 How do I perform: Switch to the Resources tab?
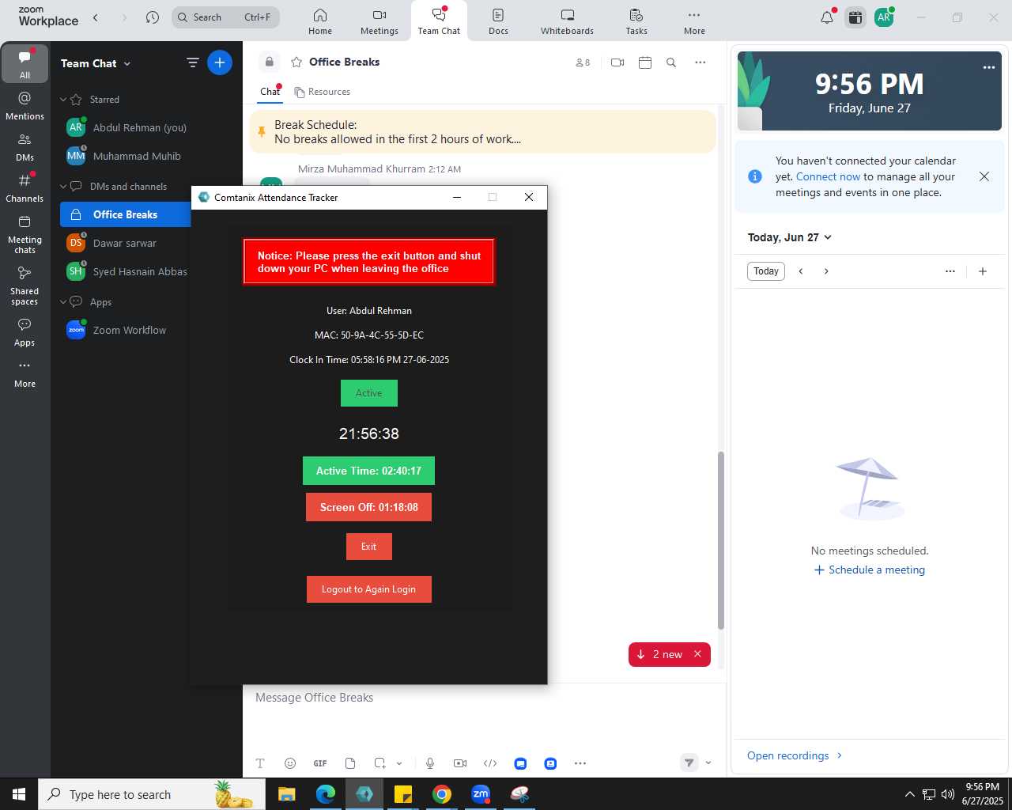click(323, 92)
